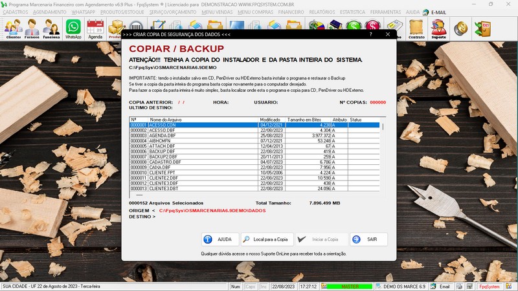The height and width of the screenshot is (291, 518).
Task: Click the red dollar circle toolbar icon
Action: point(372,26)
